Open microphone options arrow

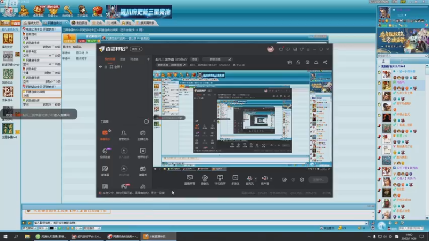click(x=256, y=179)
